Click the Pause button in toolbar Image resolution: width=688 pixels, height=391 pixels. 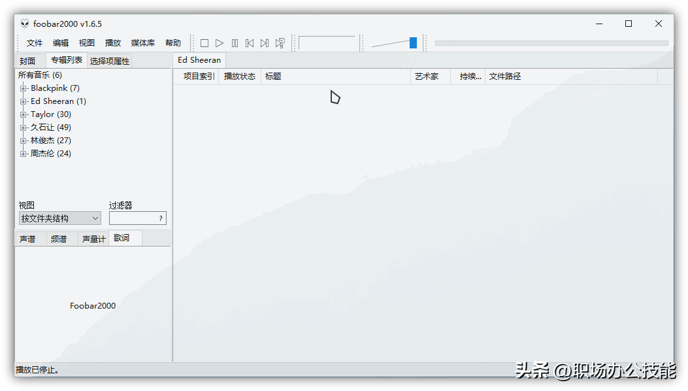(x=235, y=43)
